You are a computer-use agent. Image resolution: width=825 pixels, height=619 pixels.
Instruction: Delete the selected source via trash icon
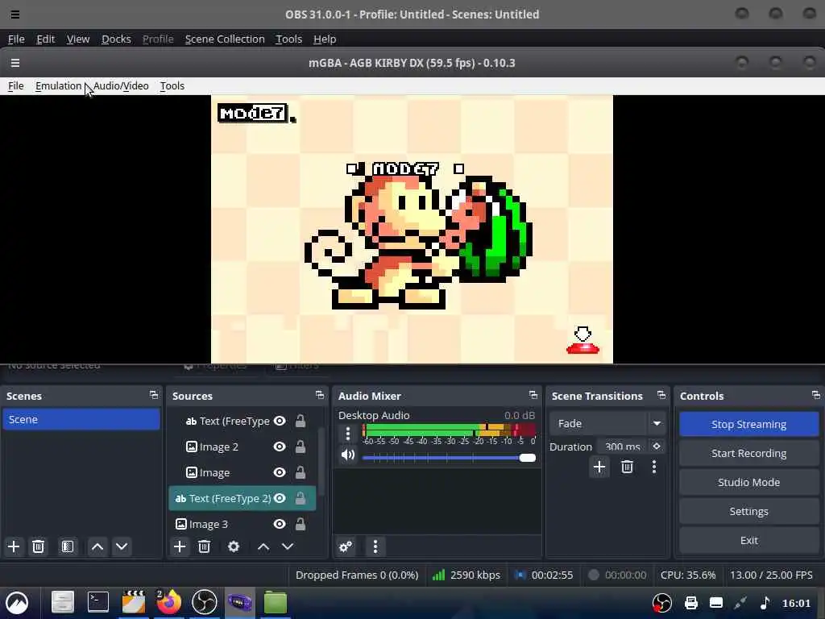pyautogui.click(x=204, y=546)
